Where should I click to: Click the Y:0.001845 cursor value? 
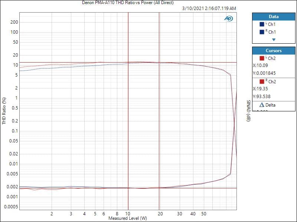(264, 73)
